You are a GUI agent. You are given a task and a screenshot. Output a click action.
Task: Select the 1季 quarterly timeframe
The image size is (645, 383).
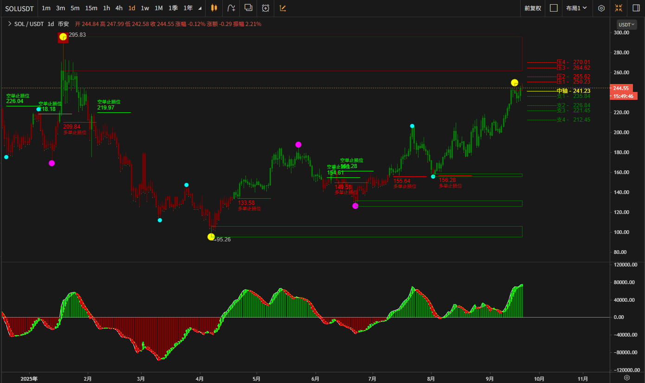point(173,8)
